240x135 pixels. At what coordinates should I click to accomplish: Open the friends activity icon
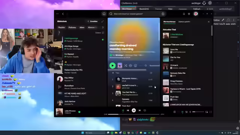[189, 14]
